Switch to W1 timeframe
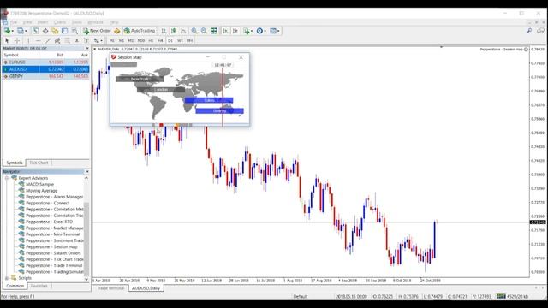This screenshot has height=308, width=548. tap(180, 41)
